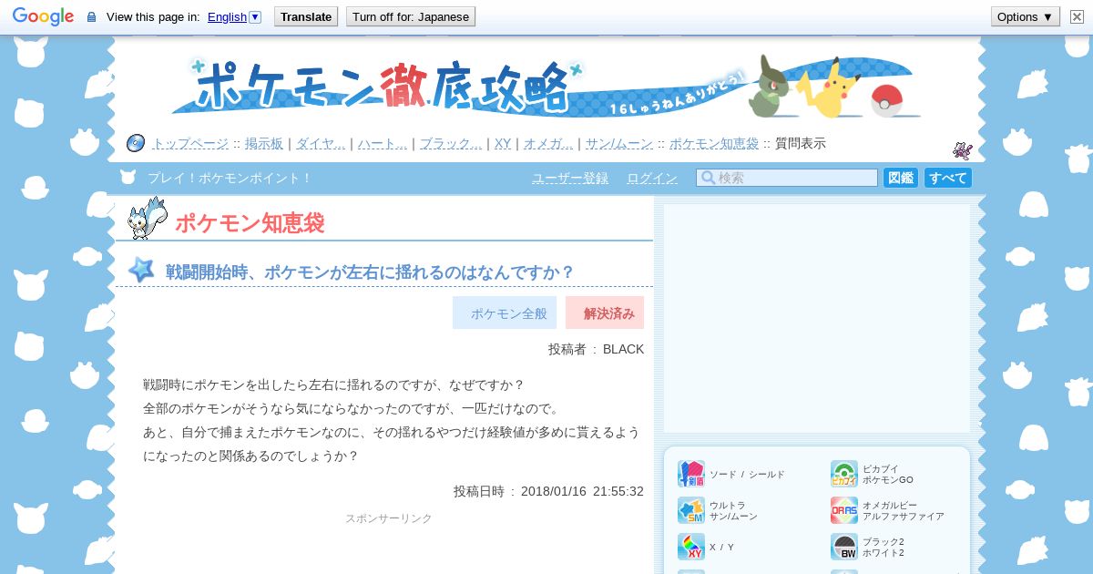This screenshot has height=574, width=1093.
Task: Click the ポケモン知恵袋 section heading
Action: click(250, 223)
